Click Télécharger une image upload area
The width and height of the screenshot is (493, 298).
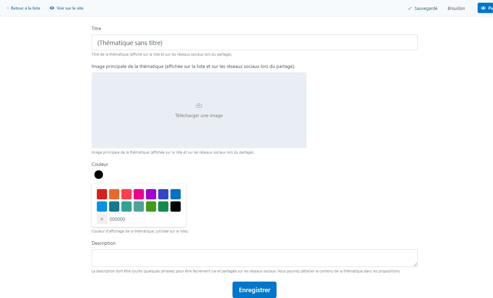point(199,115)
